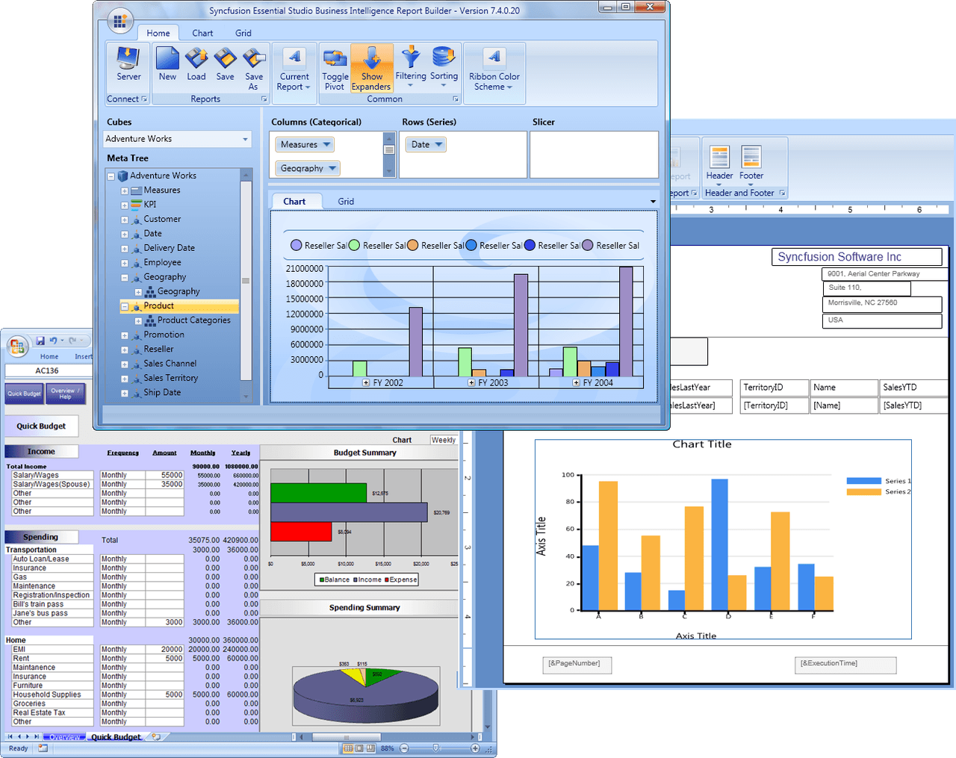Click the Excel quick-access Save icon
956x758 pixels.
tap(40, 341)
